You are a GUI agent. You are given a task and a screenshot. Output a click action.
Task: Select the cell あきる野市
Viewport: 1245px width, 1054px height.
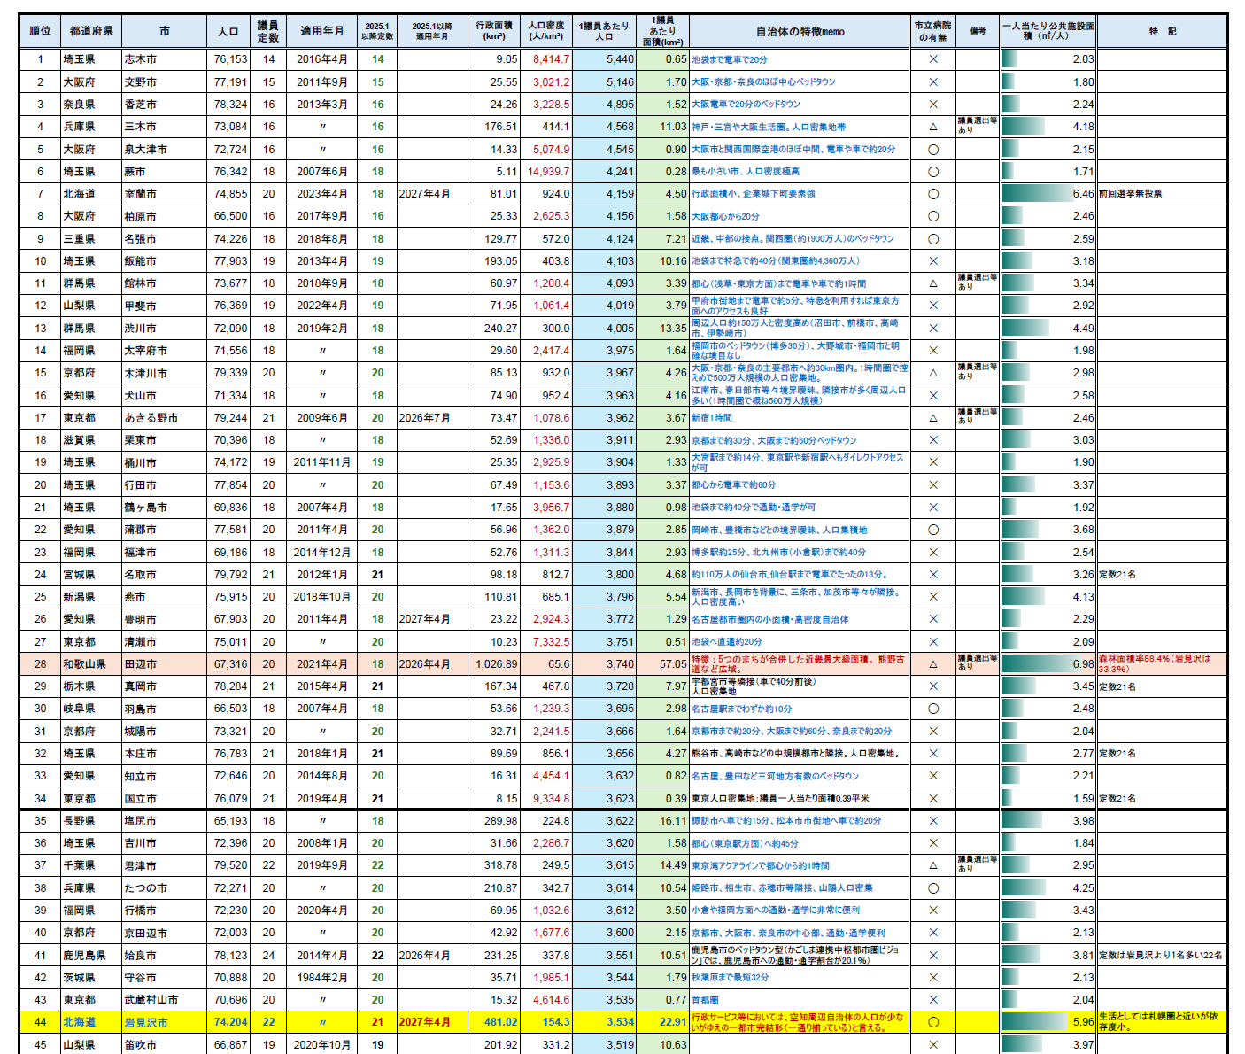(164, 418)
